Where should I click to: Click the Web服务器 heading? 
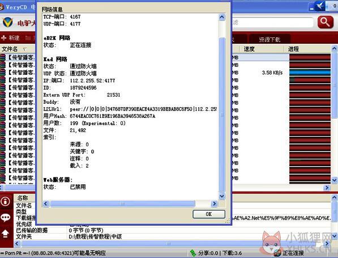click(x=58, y=180)
